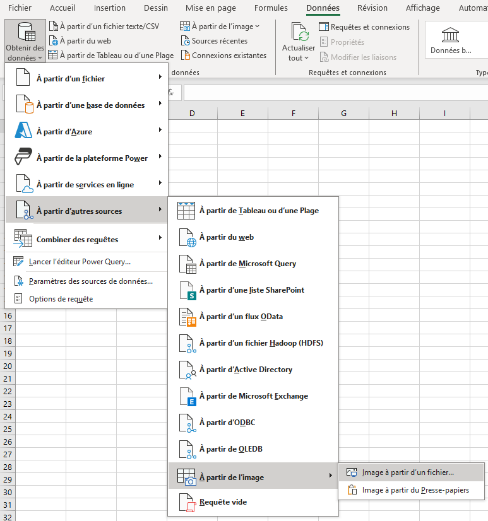Screen dimensions: 488x521
Task: Choose À partir d'un fichier Hadoop (HDFS)
Action: click(253, 343)
